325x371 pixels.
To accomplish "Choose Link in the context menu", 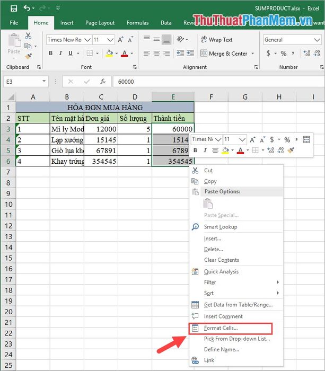I will (236, 360).
